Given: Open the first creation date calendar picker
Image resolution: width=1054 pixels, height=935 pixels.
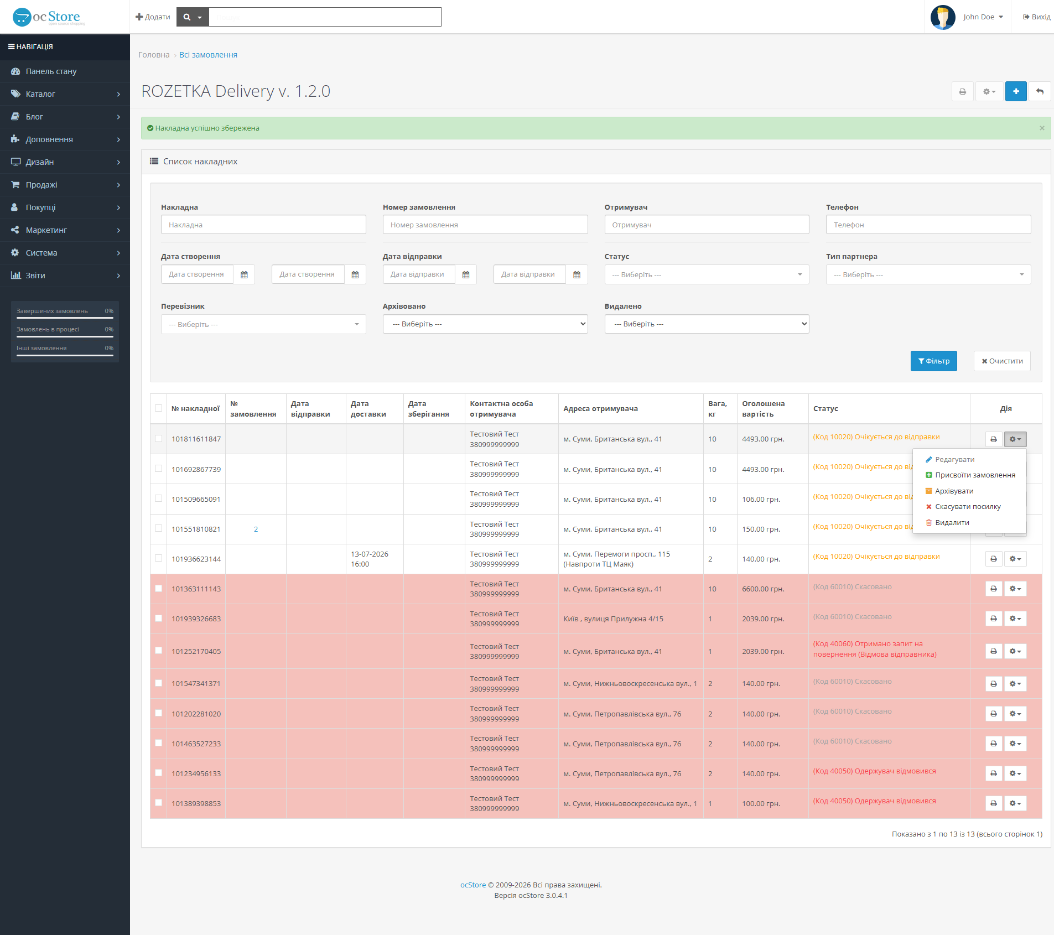Looking at the screenshot, I should 244,274.
